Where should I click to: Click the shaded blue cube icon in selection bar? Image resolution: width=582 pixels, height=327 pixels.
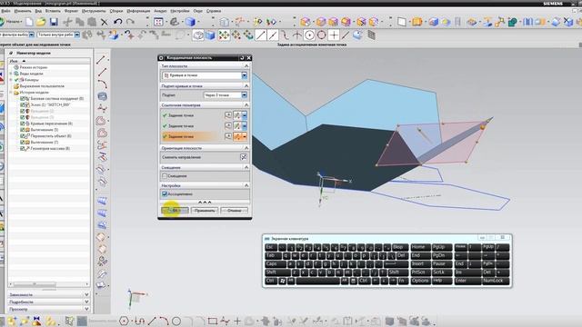(210, 35)
